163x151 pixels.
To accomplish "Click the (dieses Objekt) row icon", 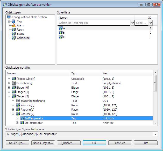I will point(14,79).
